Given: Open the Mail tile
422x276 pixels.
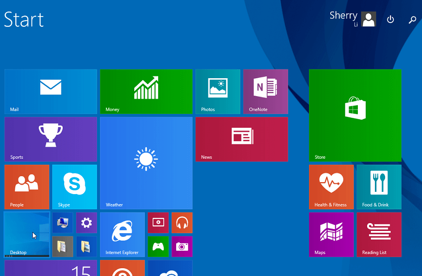Looking at the screenshot, I should 51,92.
